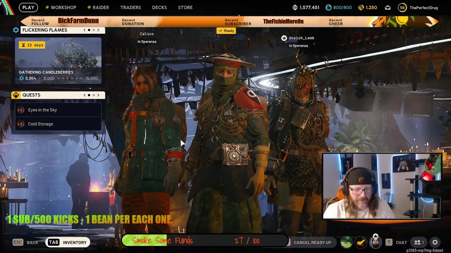Screen dimensions: 451x253
Task: Click CANCEL READY UP button
Action: 312,242
